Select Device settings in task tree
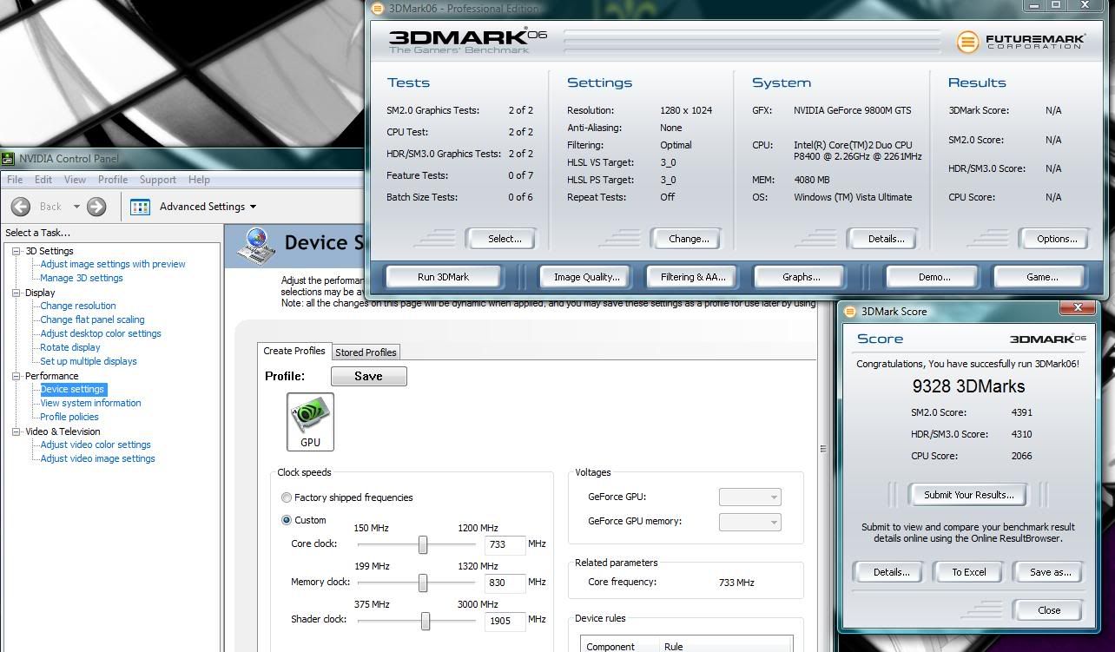This screenshot has width=1115, height=652. pos(72,389)
